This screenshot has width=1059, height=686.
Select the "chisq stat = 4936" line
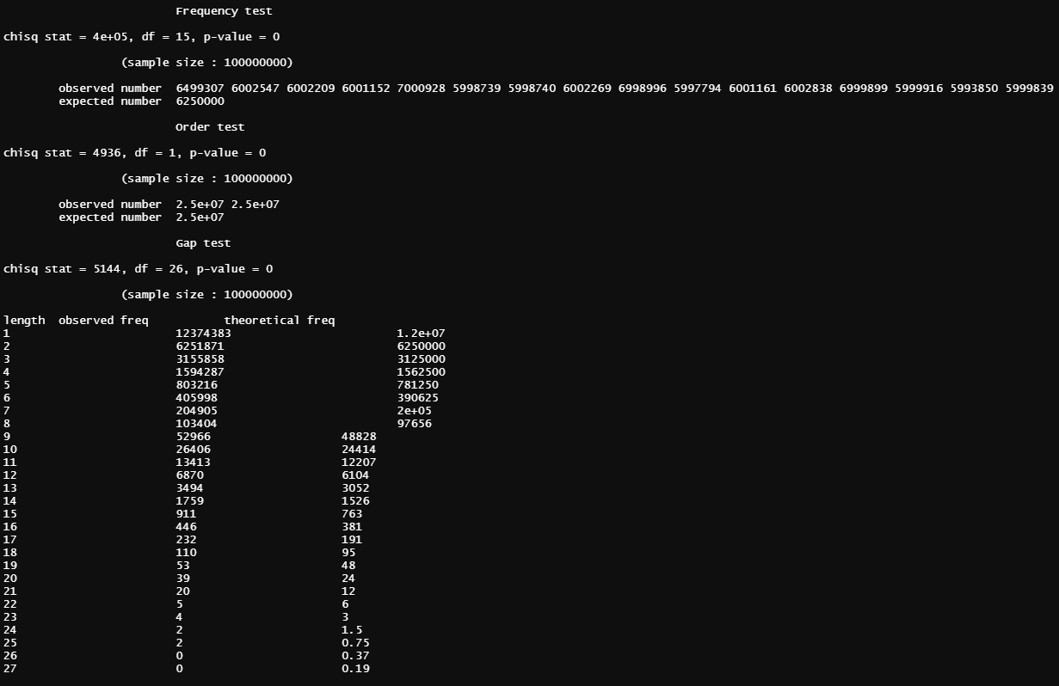point(134,153)
